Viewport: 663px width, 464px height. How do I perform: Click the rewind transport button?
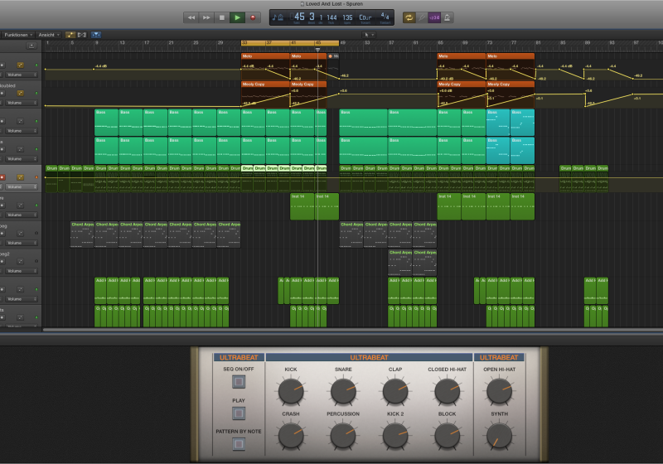pyautogui.click(x=191, y=17)
